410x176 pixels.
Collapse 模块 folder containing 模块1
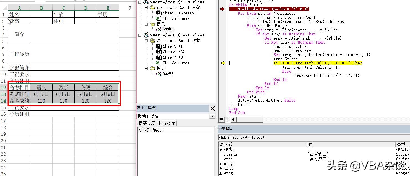pyautogui.click(x=147, y=24)
